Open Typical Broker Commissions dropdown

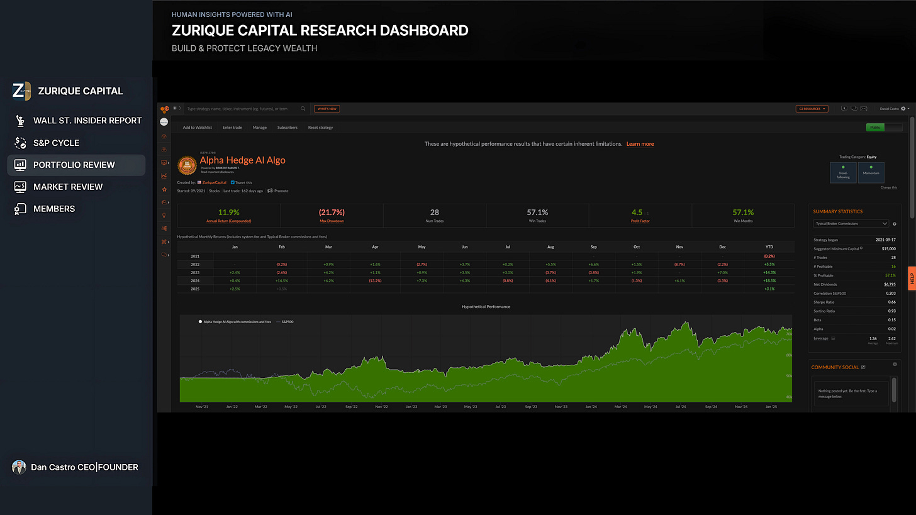(x=851, y=223)
